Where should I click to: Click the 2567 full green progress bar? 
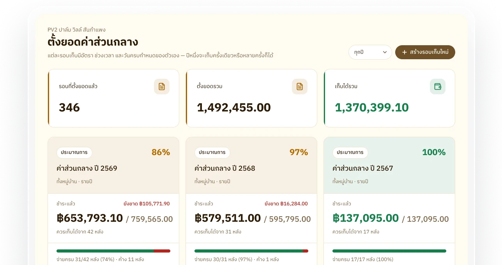pyautogui.click(x=389, y=251)
